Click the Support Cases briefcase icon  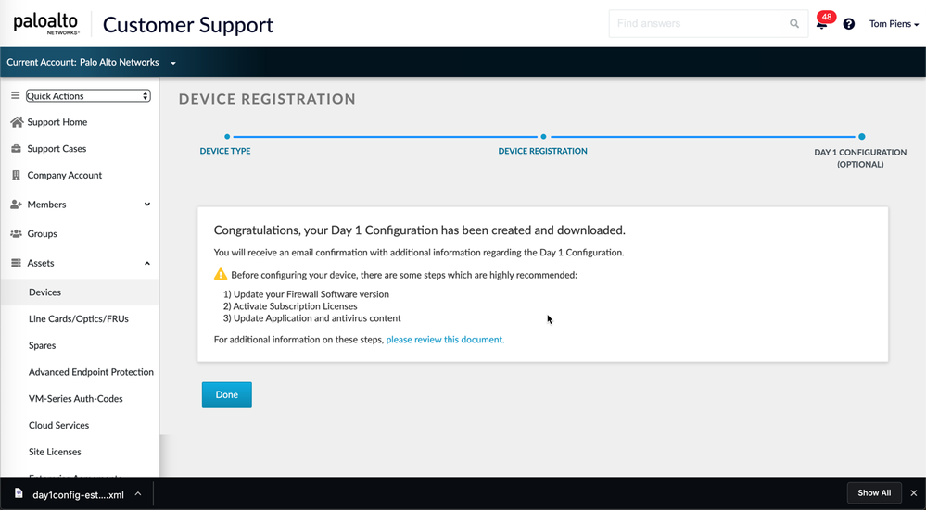pyautogui.click(x=16, y=149)
